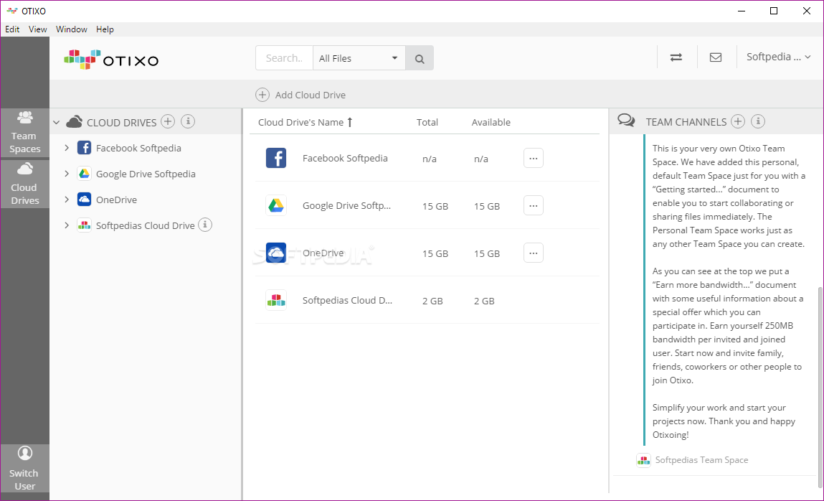824x501 pixels.
Task: Open Team Spaces in the sidebar
Action: 24,133
